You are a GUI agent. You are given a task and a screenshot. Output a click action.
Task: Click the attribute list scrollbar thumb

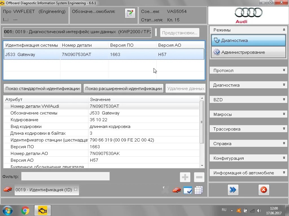[202, 122]
